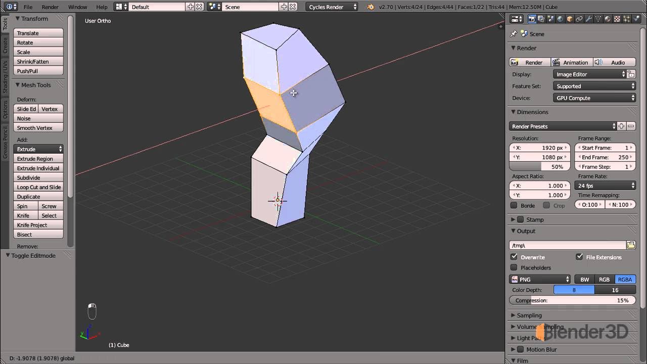Click the Loop Cut and Slide button
647x364 pixels.
pyautogui.click(x=38, y=187)
